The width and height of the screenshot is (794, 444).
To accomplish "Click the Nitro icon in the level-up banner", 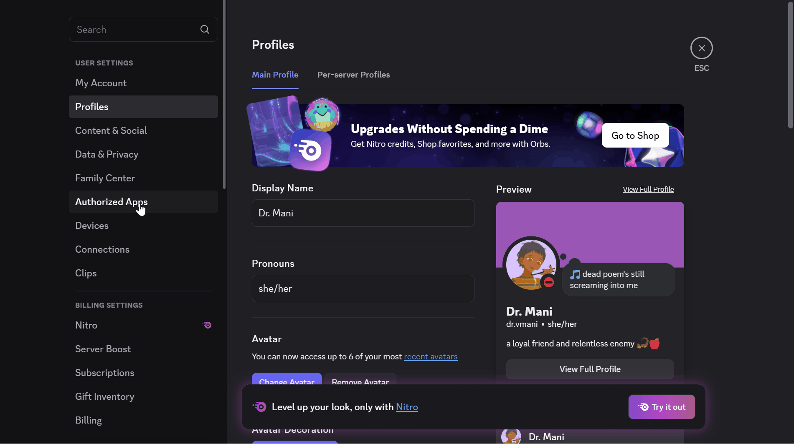I will pyautogui.click(x=259, y=407).
